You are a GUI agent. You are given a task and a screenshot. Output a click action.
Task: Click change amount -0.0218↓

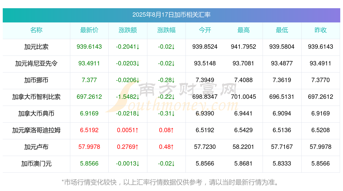pyautogui.click(x=128, y=114)
